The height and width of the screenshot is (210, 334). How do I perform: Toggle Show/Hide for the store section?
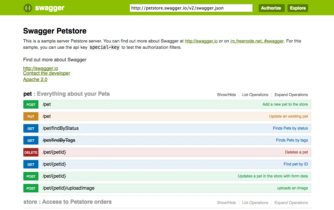click(226, 203)
